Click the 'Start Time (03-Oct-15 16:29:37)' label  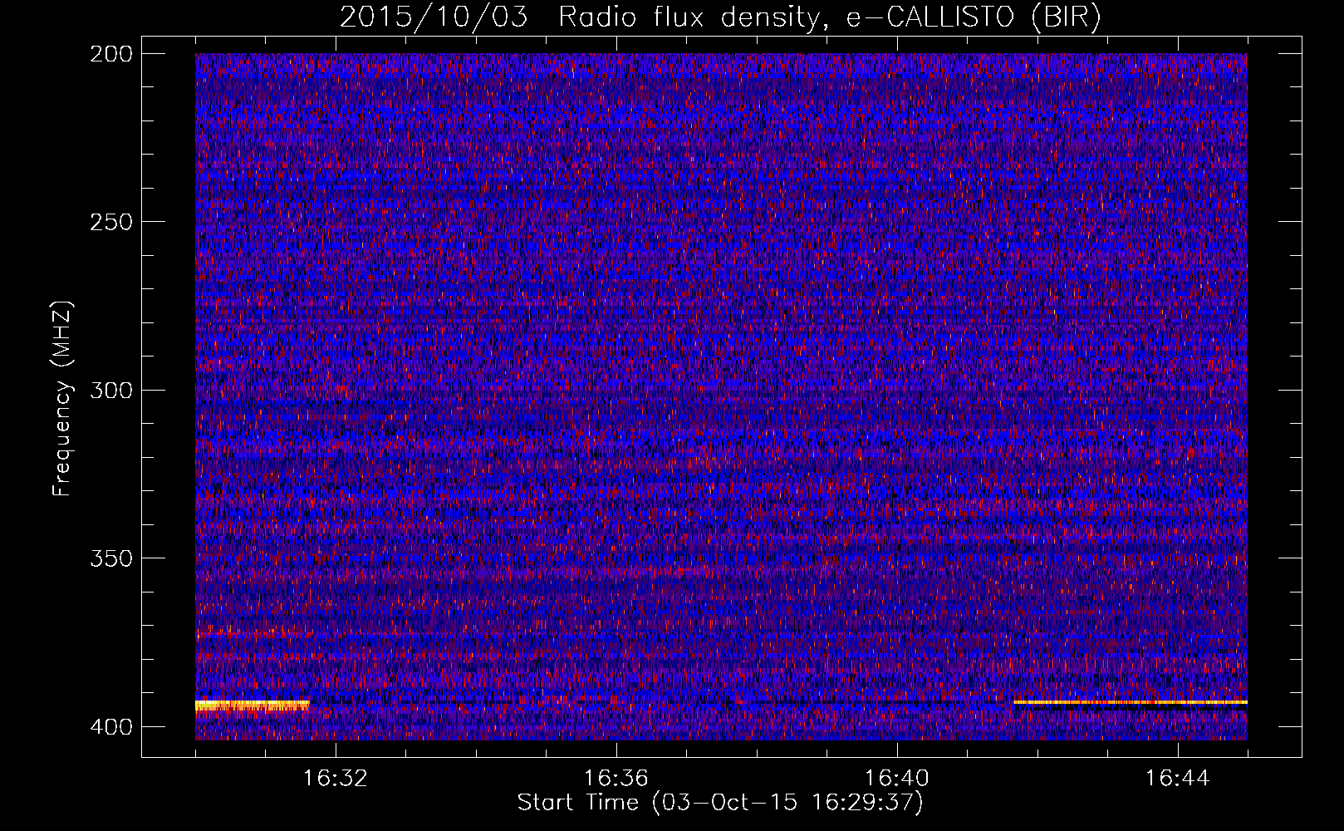[720, 803]
